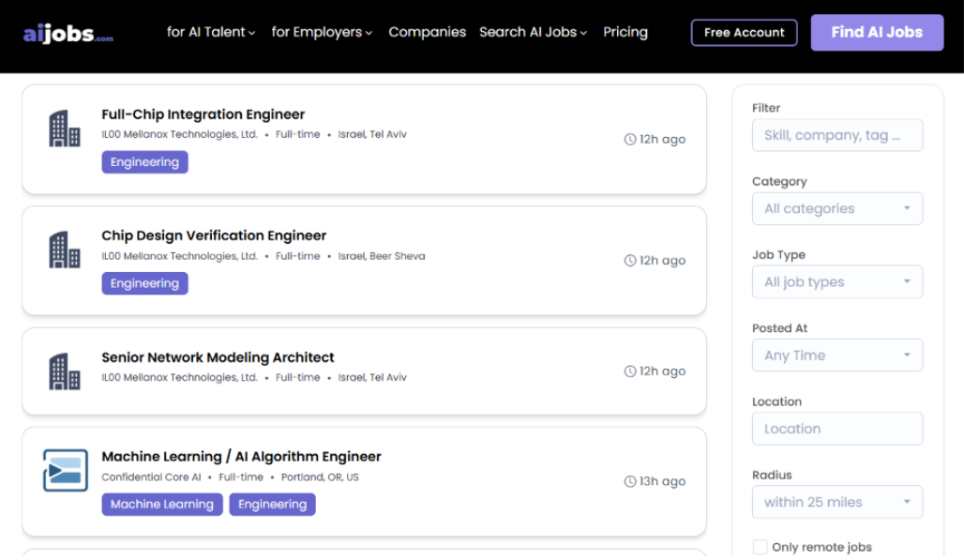This screenshot has width=964, height=560.
Task: Click the Chip Design Verification Engineer company icon
Action: 65,250
